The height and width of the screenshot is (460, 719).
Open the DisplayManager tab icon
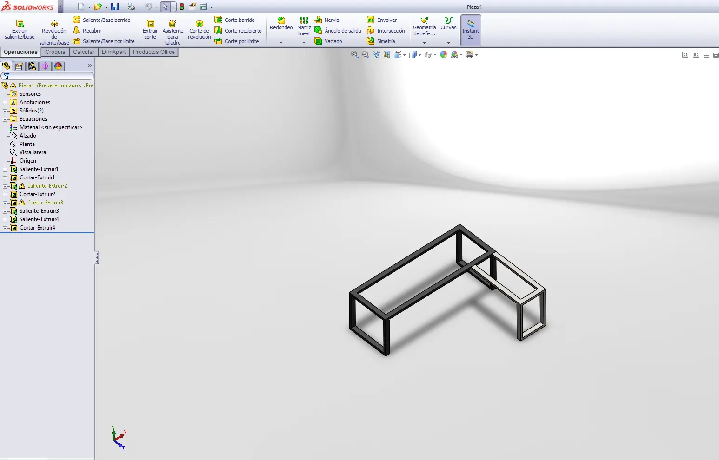[x=58, y=66]
